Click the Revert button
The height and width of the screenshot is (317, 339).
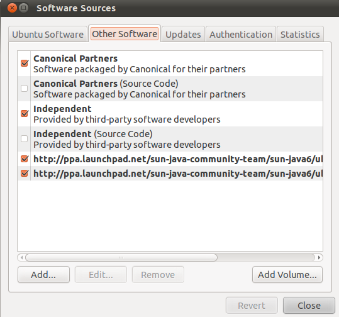252,305
